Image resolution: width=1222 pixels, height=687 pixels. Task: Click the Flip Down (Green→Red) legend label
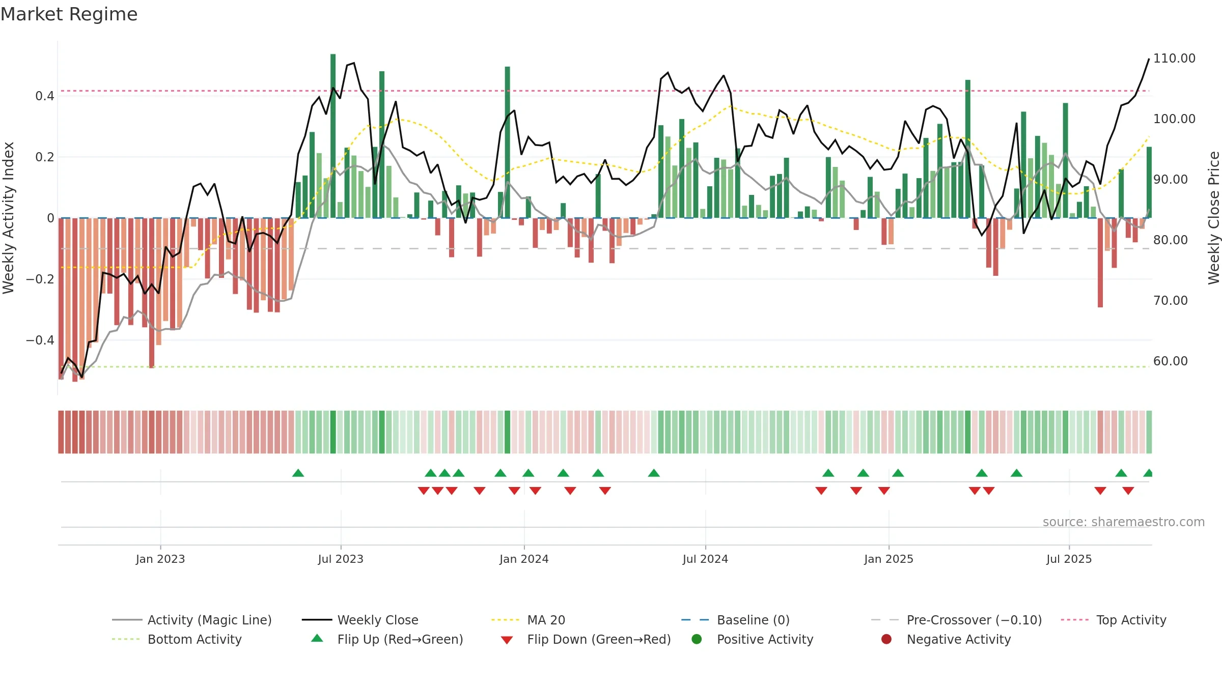[599, 639]
